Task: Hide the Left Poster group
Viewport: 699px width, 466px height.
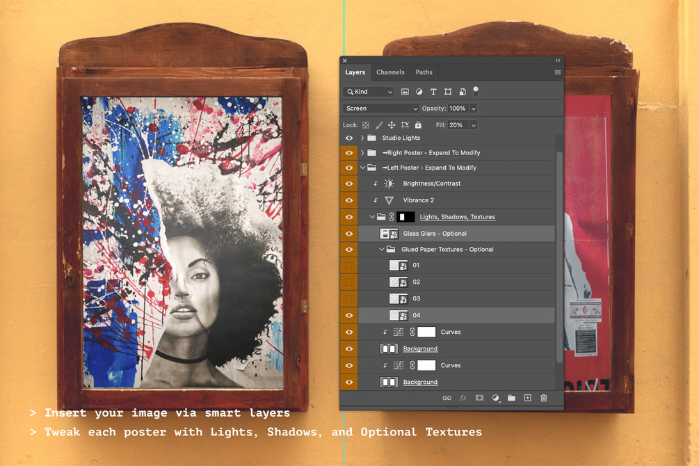Action: (x=349, y=168)
